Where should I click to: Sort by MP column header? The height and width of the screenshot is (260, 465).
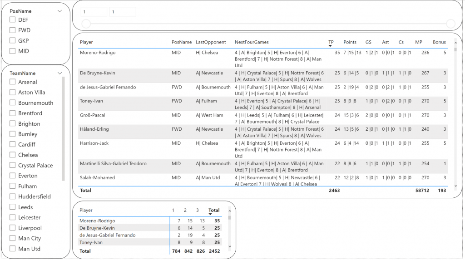point(418,42)
